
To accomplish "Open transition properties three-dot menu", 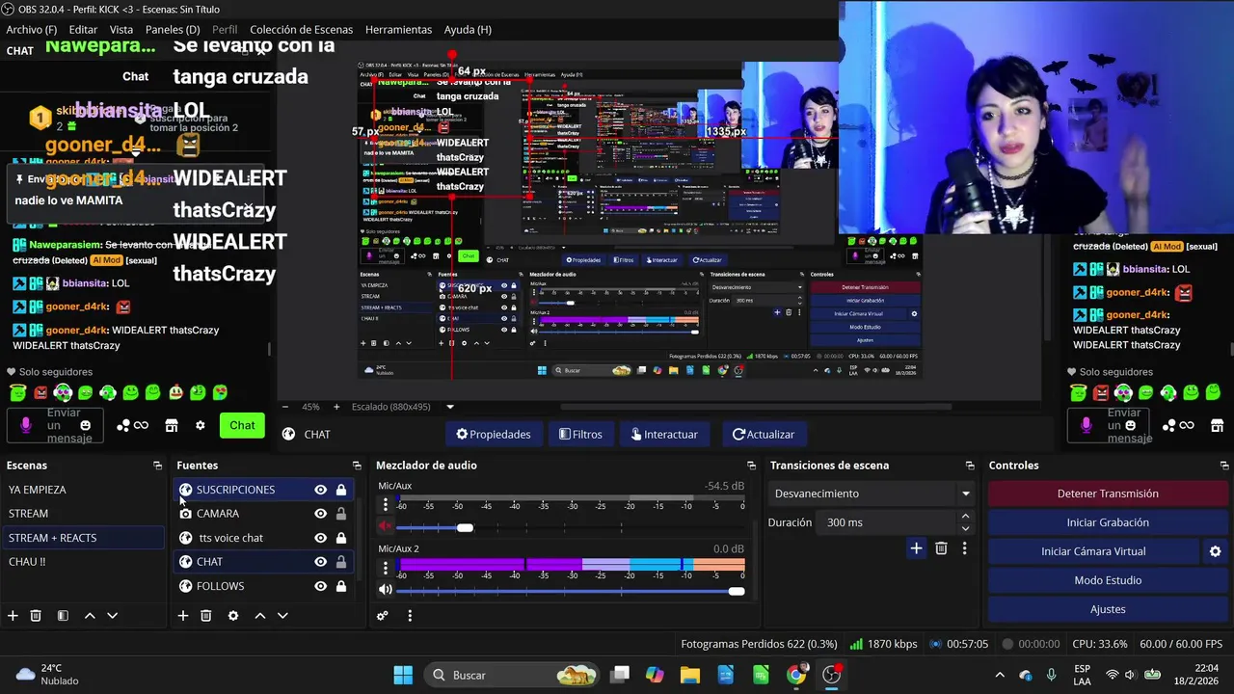I will [964, 548].
